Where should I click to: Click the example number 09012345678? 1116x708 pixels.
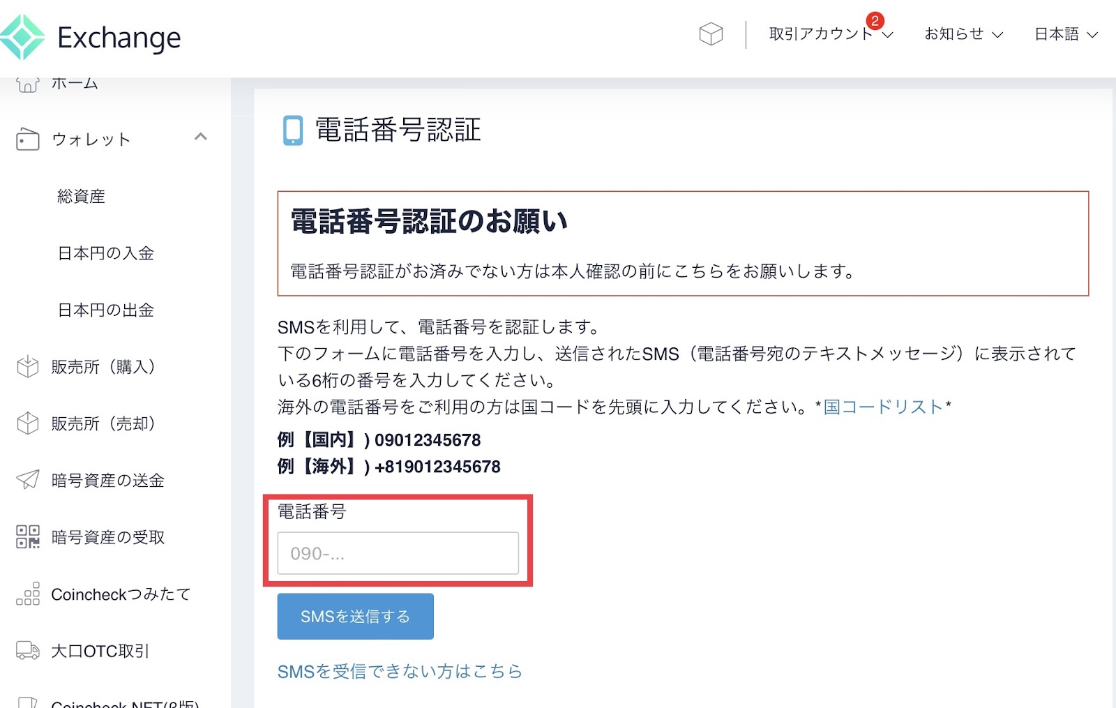pyautogui.click(x=428, y=440)
